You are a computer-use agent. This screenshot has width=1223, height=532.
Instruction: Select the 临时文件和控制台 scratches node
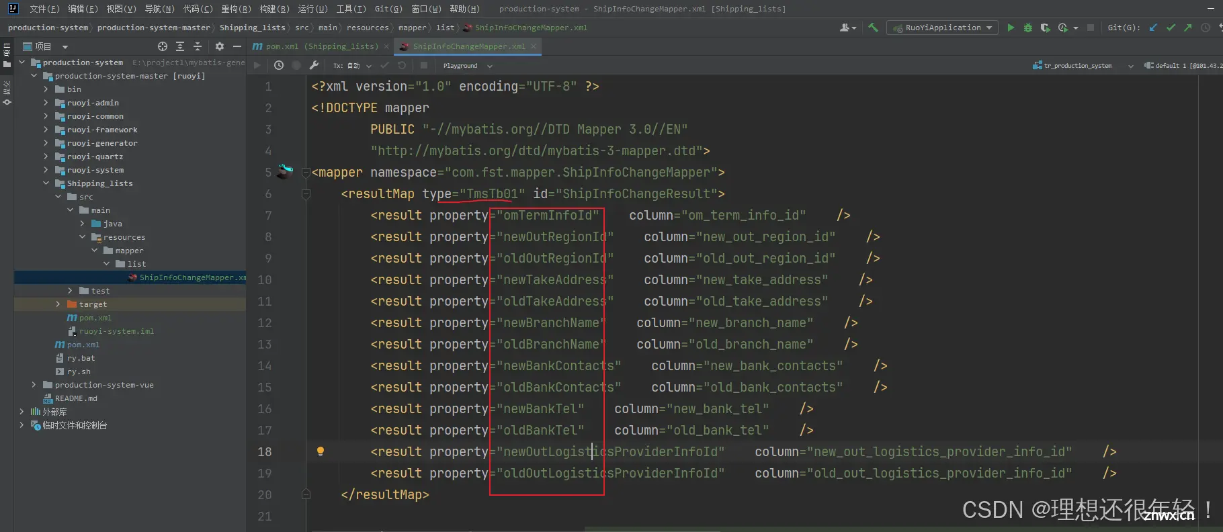(75, 425)
